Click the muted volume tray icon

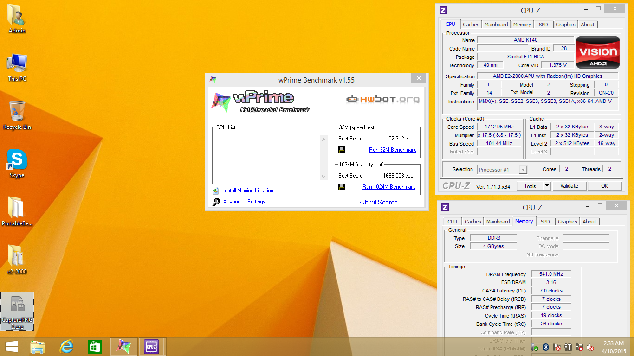point(590,347)
